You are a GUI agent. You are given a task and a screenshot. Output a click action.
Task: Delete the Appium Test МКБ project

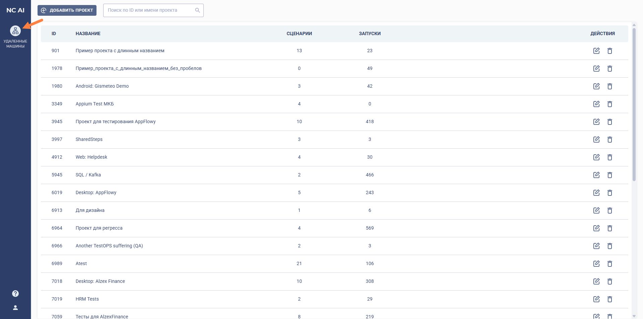point(609,104)
